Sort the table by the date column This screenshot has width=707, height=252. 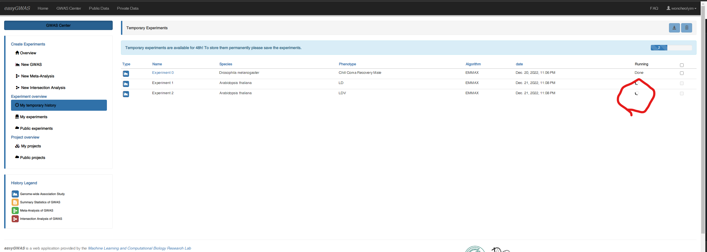click(519, 64)
